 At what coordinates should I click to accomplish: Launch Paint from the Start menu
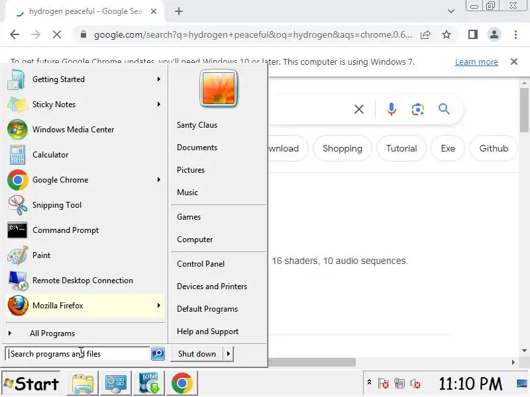pyautogui.click(x=17, y=255)
